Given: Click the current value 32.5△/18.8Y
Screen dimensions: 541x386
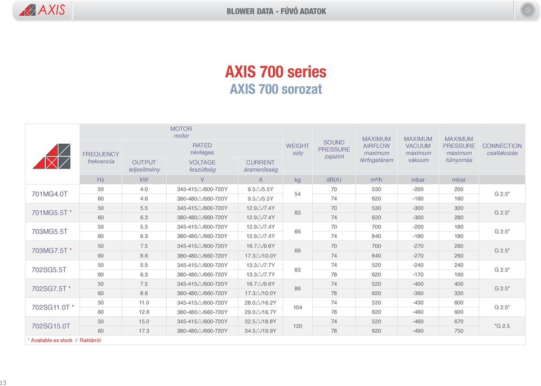Looking at the screenshot, I should 260,322.
